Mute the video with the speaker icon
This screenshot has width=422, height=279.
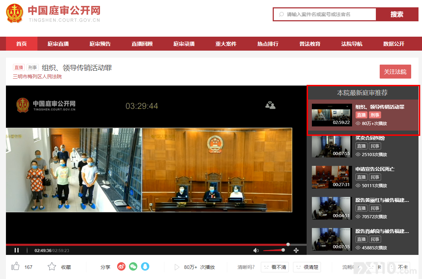coord(256,250)
